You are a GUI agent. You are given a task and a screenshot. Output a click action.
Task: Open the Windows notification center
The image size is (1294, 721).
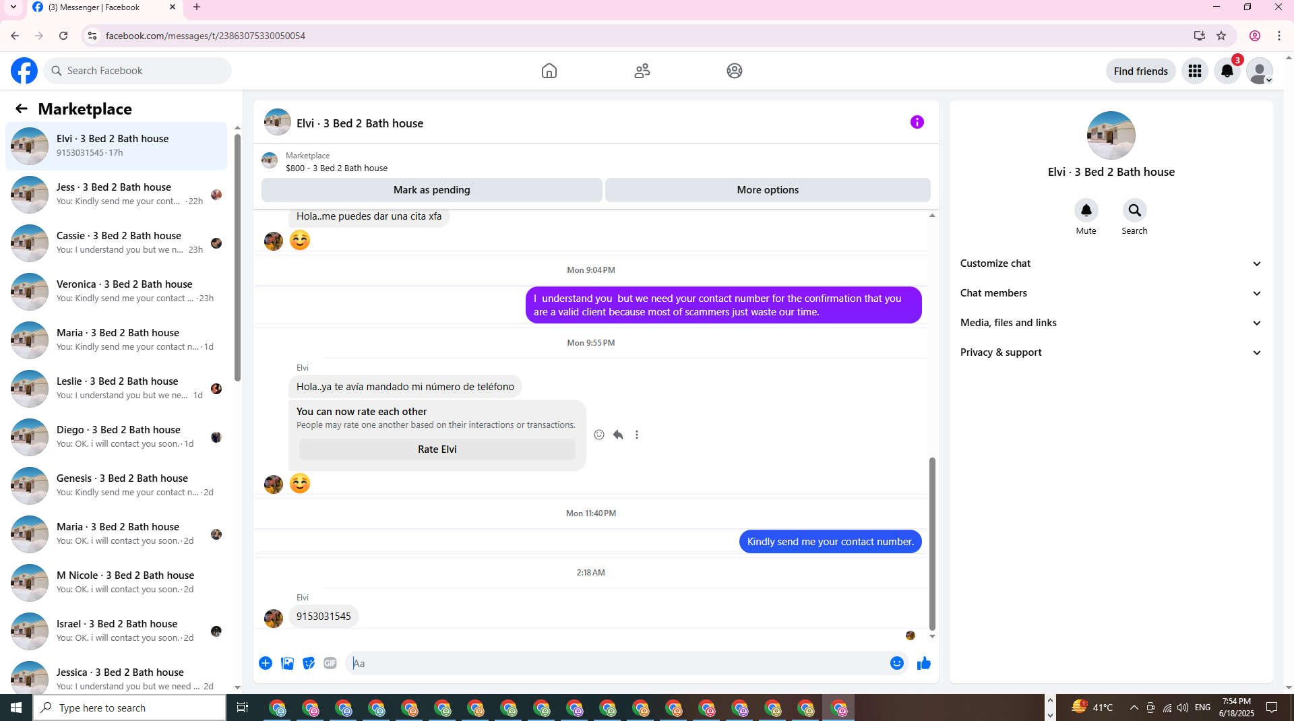1272,708
